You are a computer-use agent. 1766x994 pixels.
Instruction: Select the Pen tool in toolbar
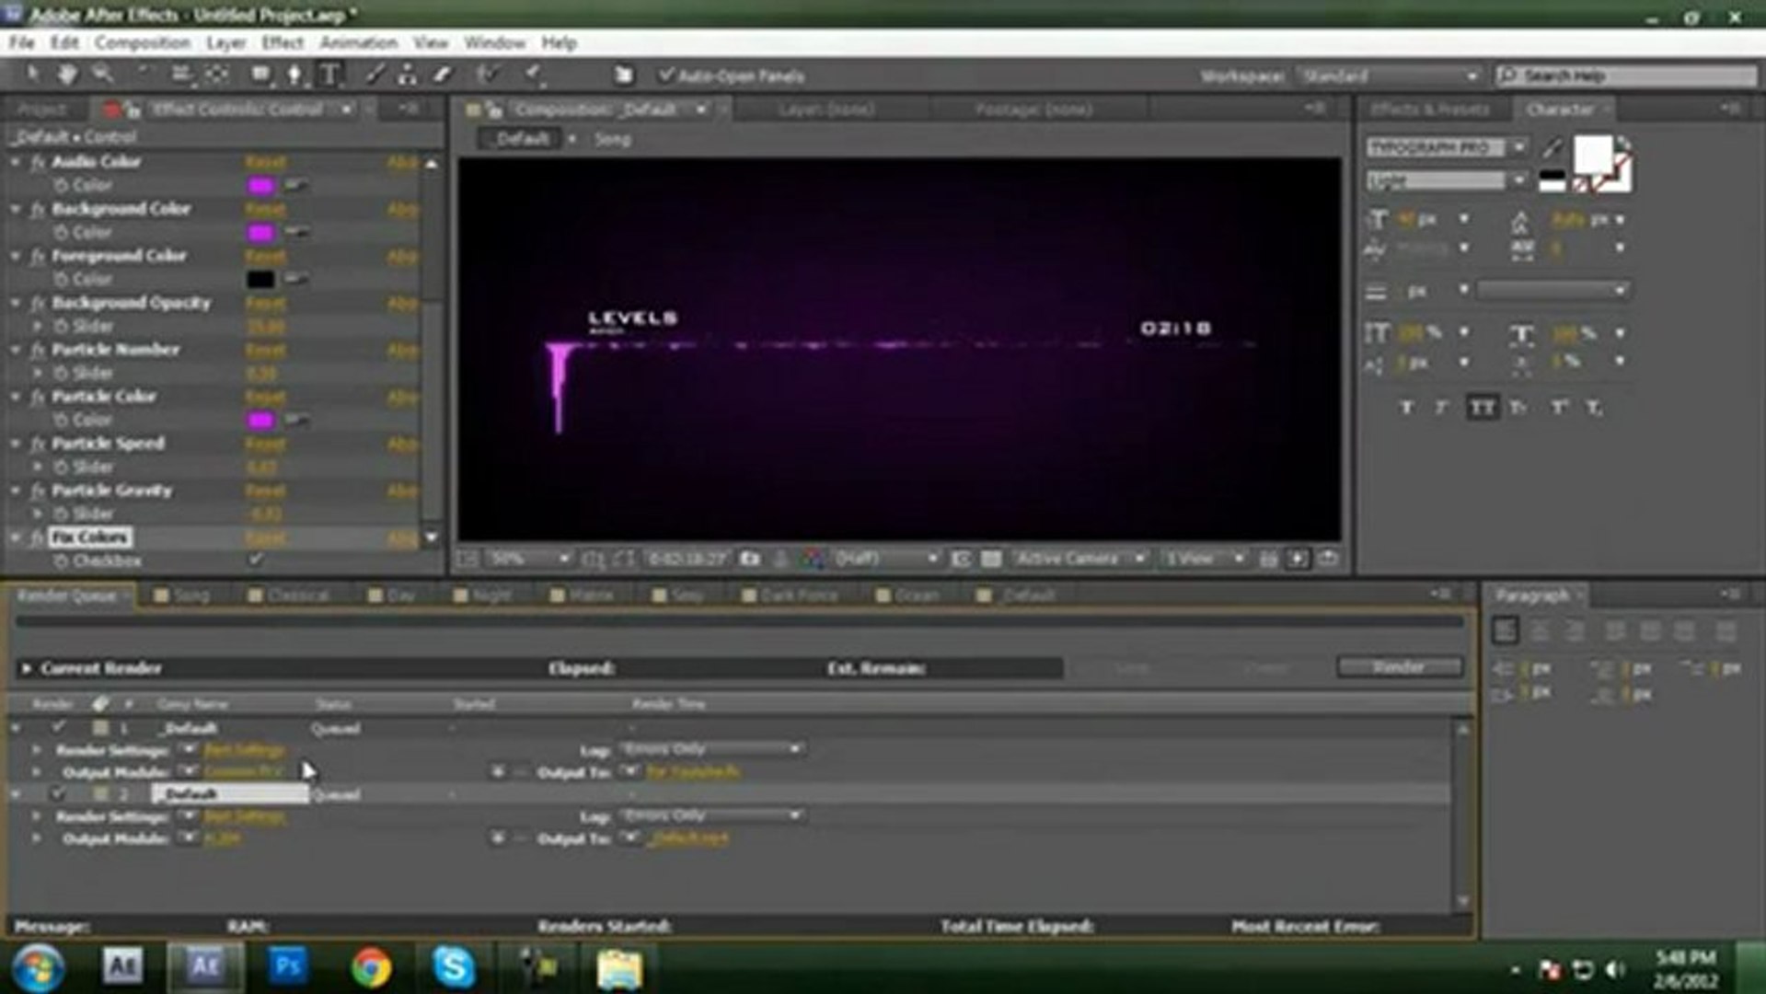(x=294, y=75)
